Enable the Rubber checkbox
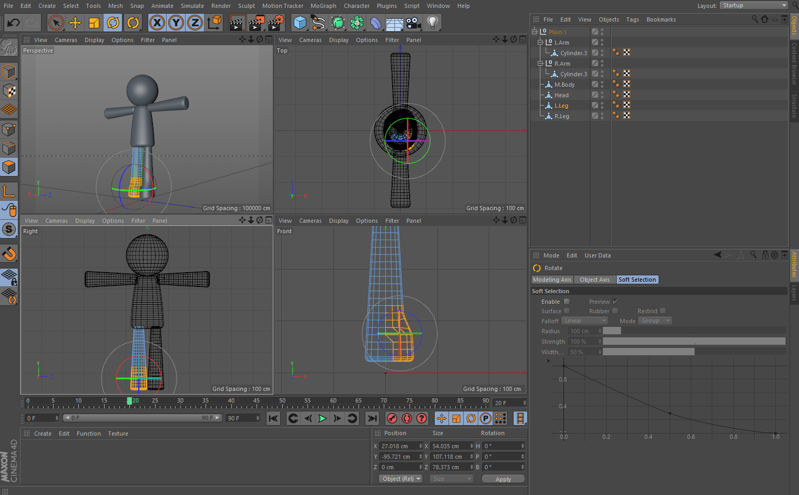Image resolution: width=799 pixels, height=495 pixels. 615,311
